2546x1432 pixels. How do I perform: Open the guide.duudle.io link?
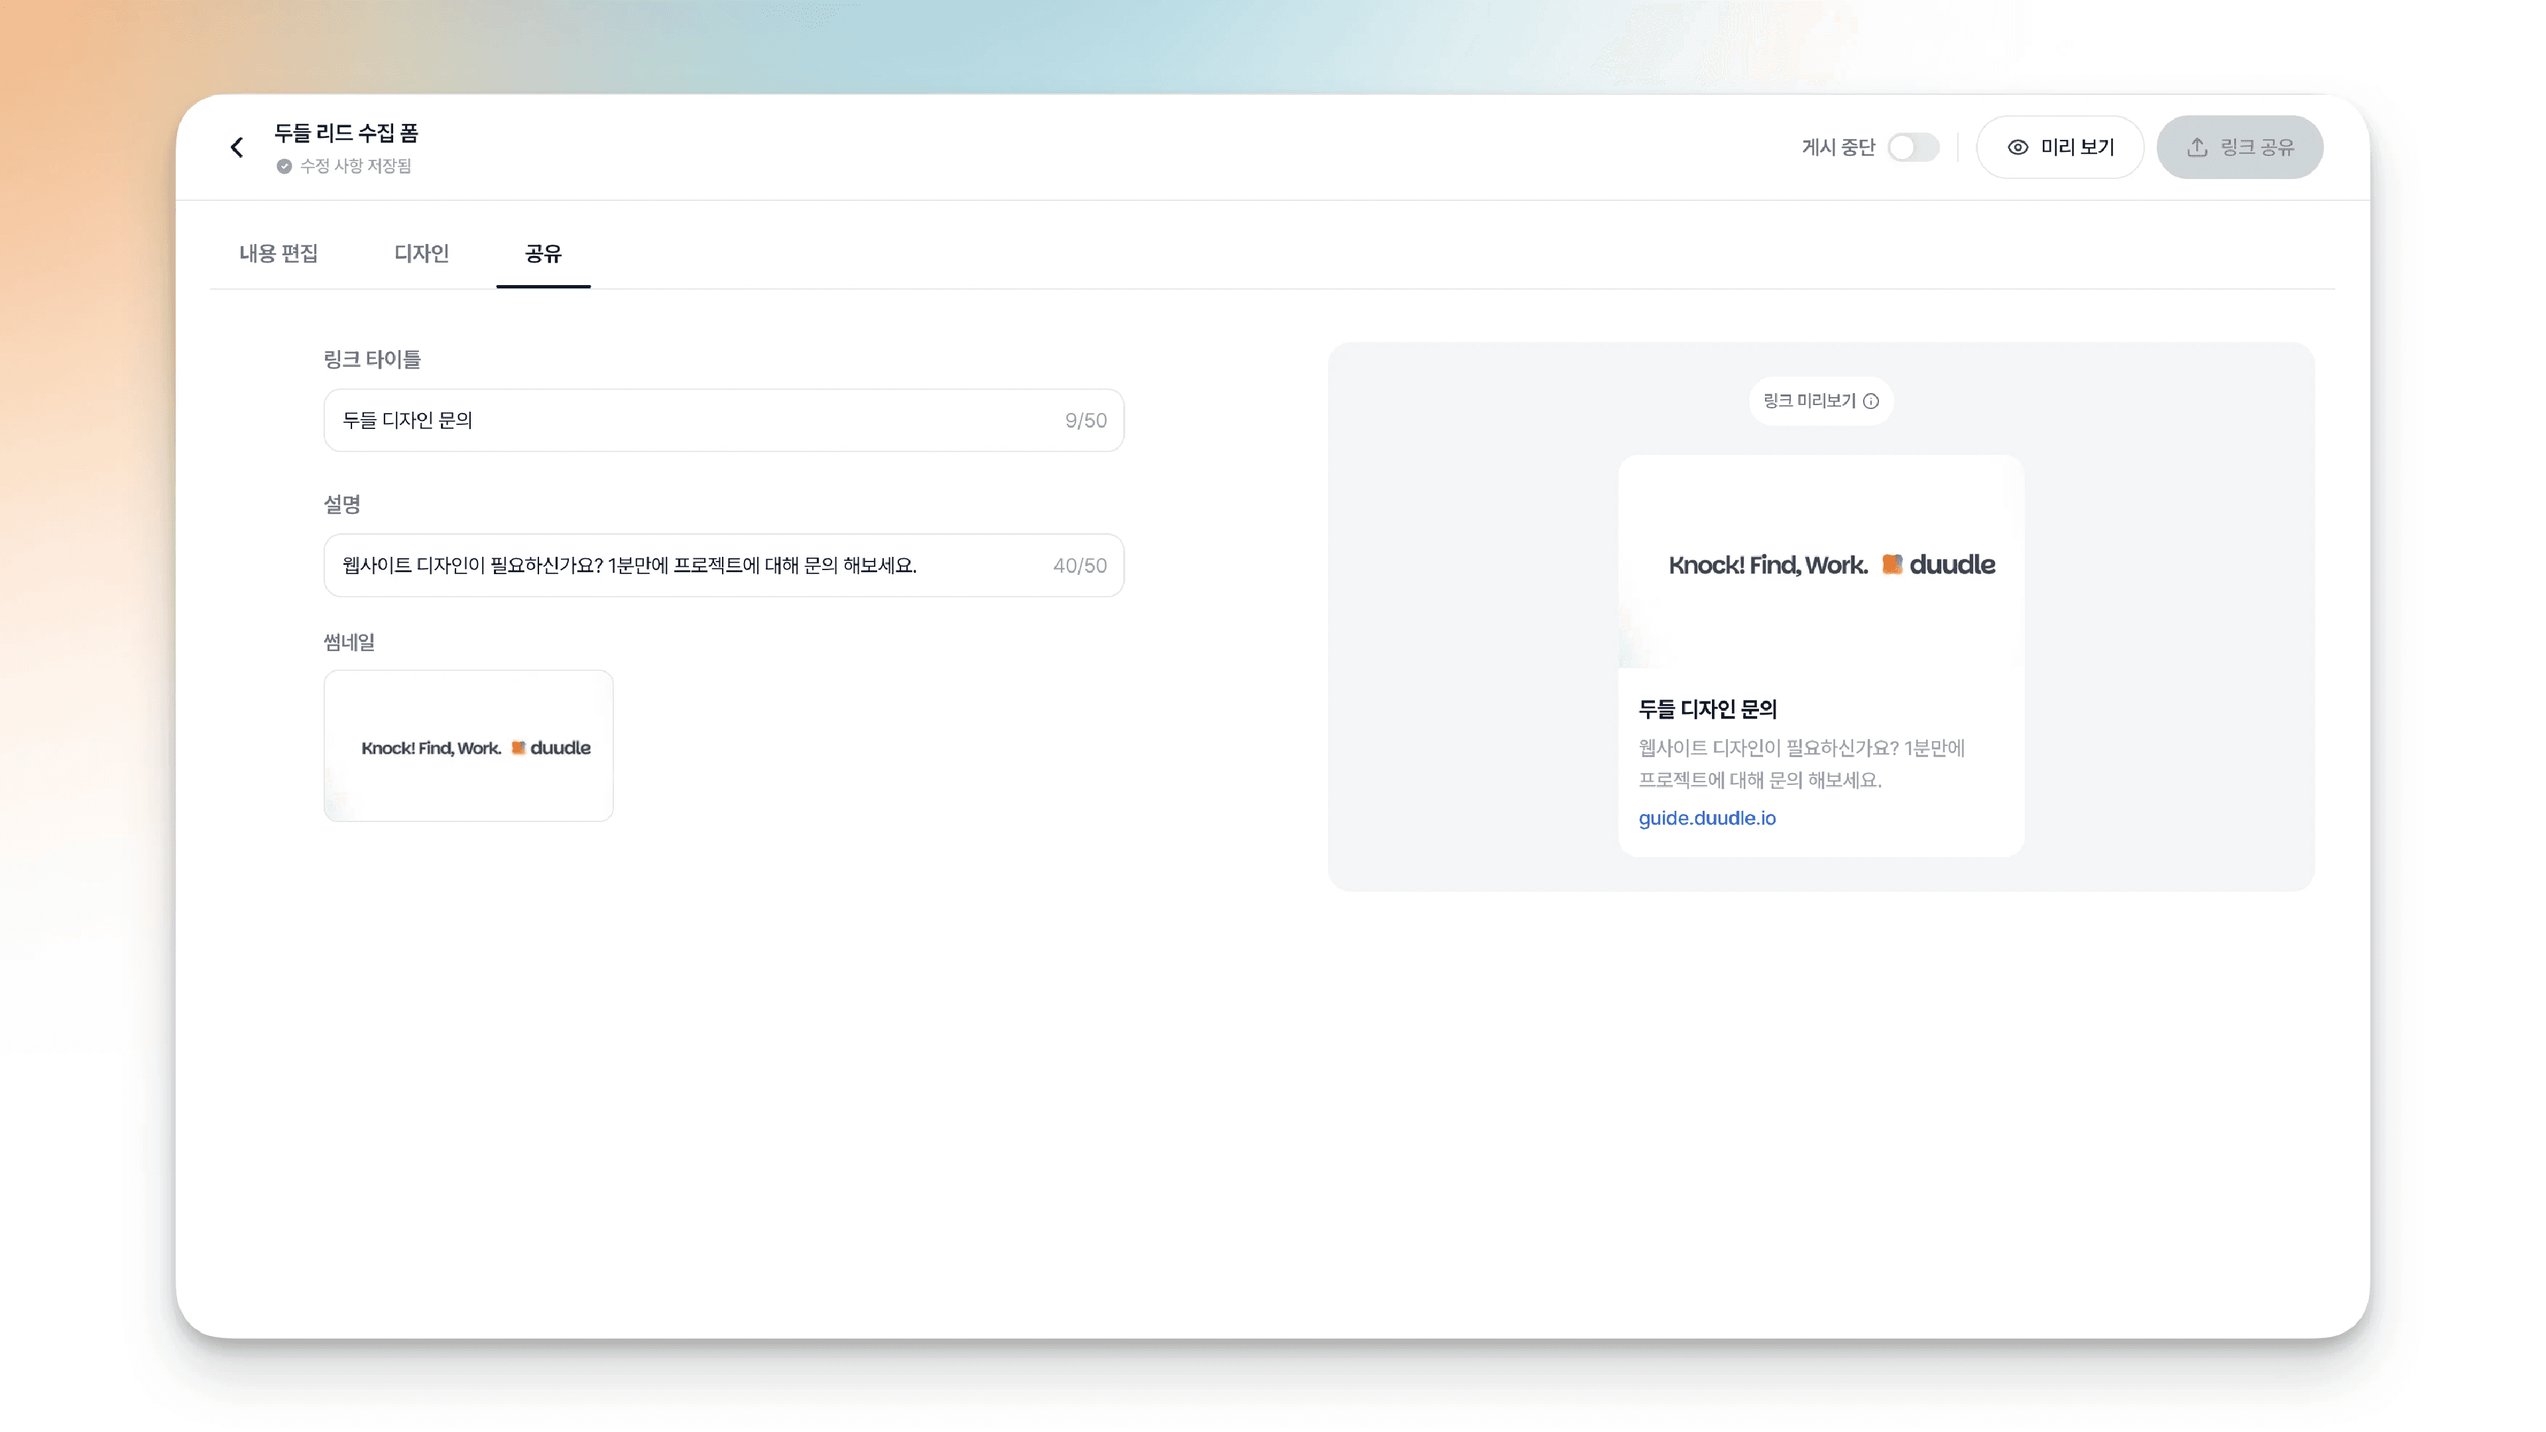pos(1707,818)
